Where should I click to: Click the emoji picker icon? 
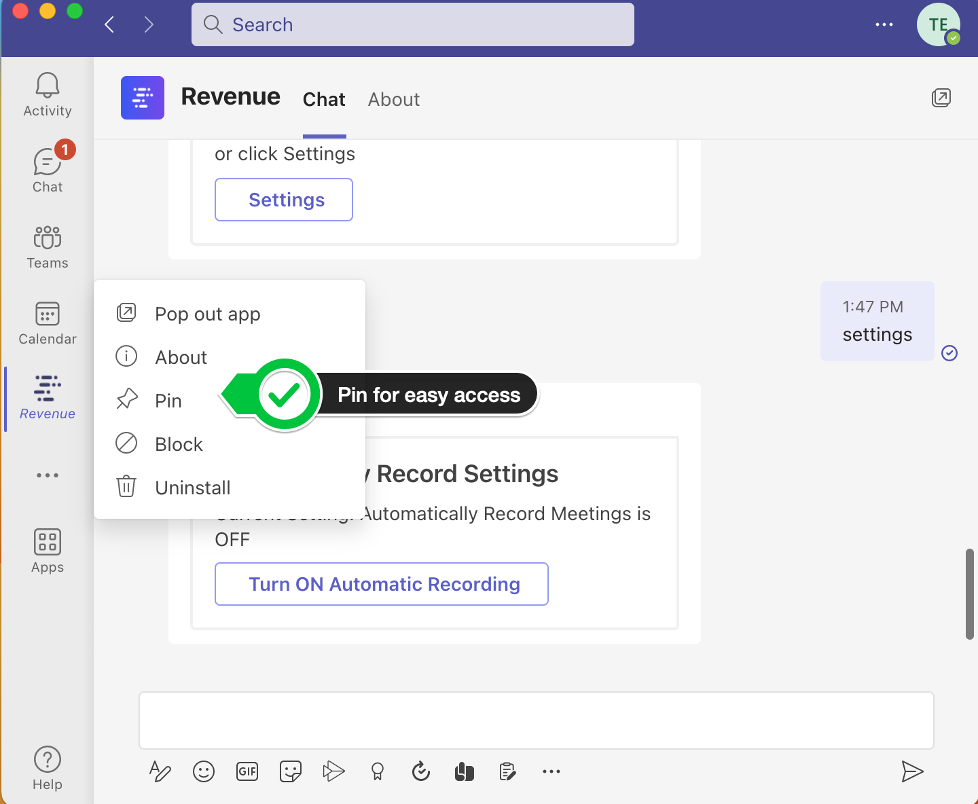point(203,771)
